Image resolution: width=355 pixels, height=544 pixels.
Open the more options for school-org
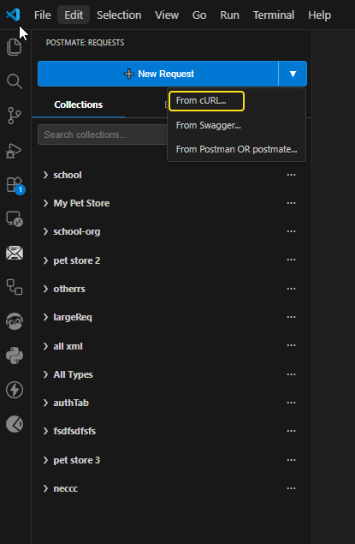pyautogui.click(x=292, y=231)
